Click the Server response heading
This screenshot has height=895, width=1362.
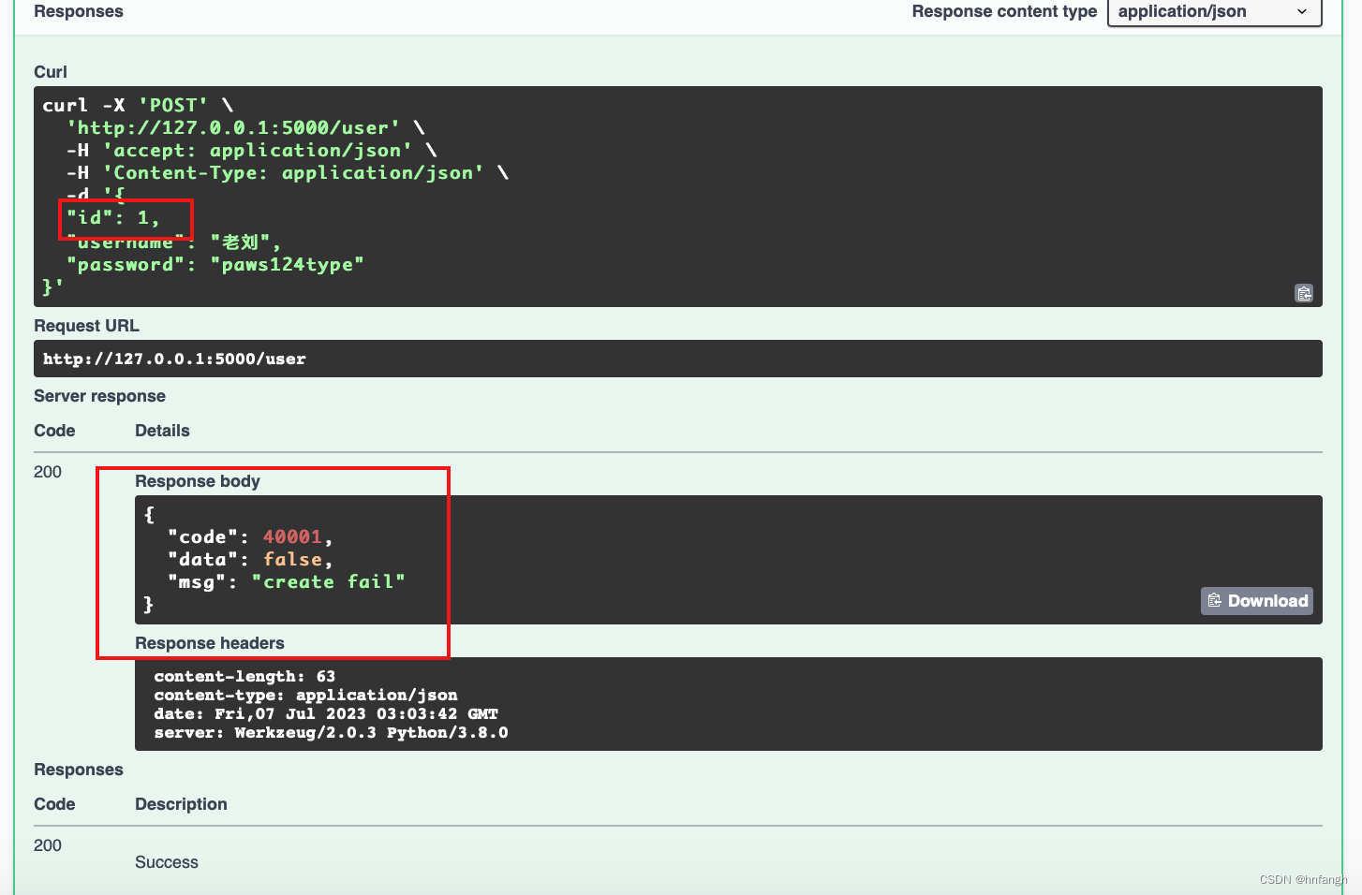99,396
